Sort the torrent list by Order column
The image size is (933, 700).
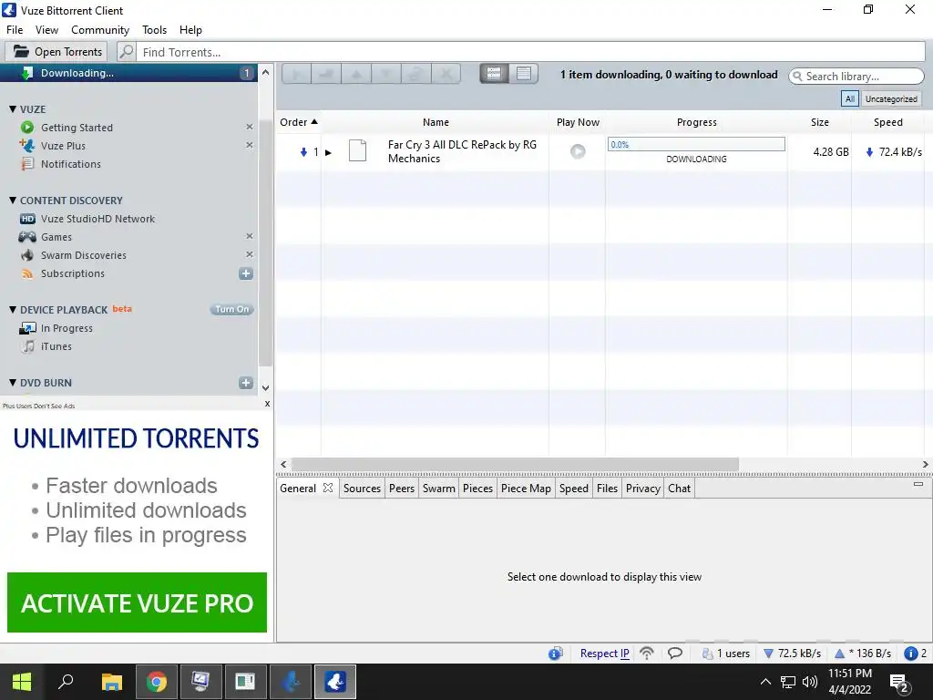coord(298,122)
